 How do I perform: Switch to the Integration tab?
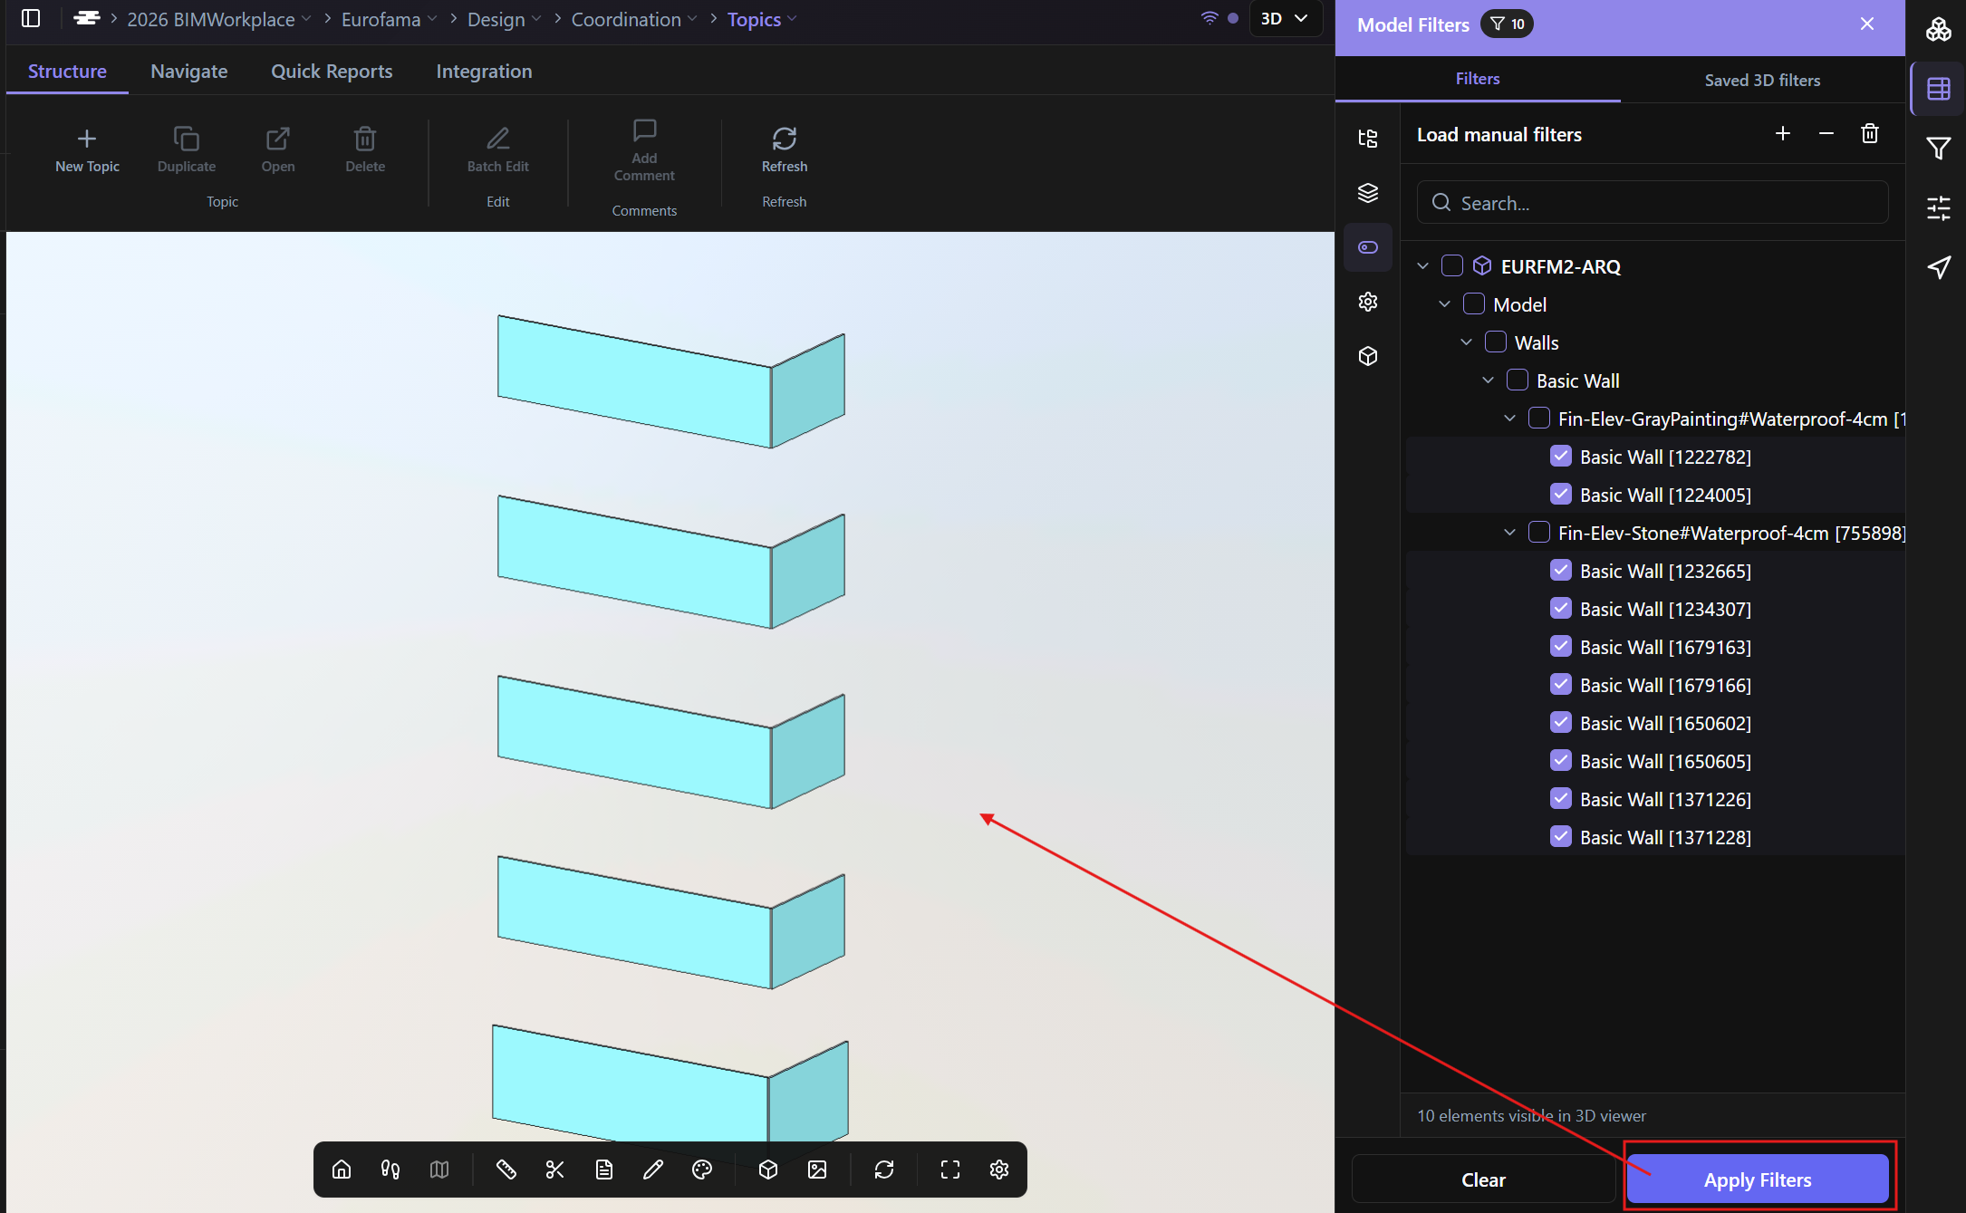[484, 71]
